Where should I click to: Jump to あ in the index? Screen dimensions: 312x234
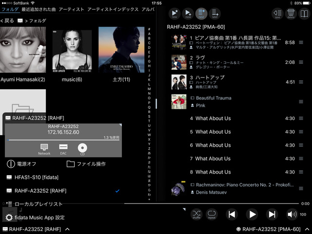click(149, 153)
